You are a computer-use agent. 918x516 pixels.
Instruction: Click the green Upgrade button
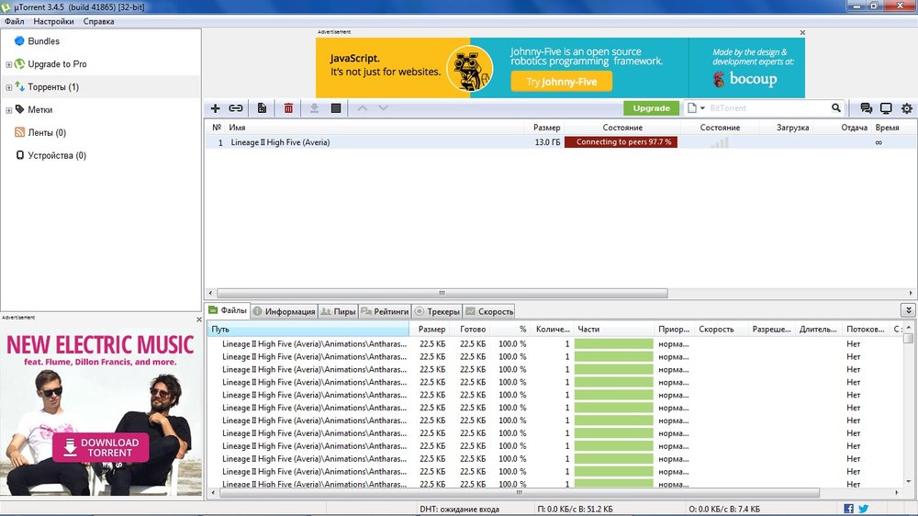(651, 108)
